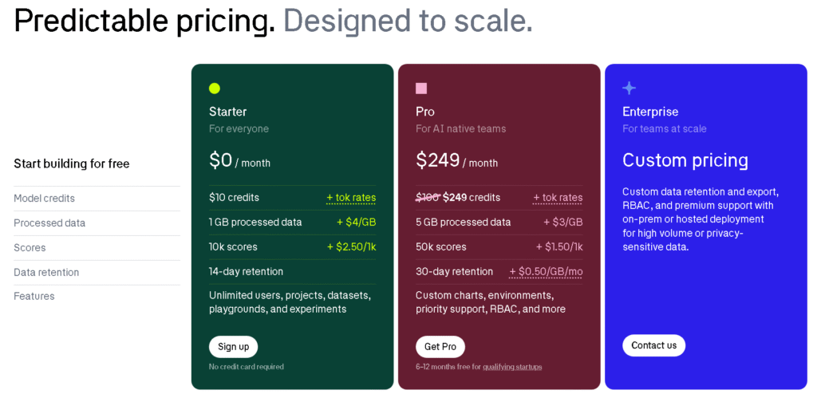This screenshot has width=817, height=394.
Task: Click the '$249 / month' Pro price
Action: tap(456, 161)
